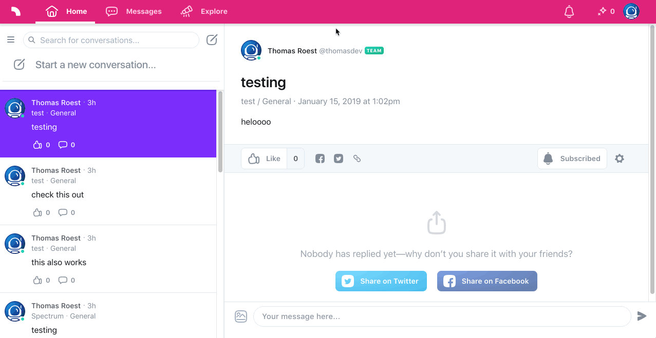Viewport: 656px width, 338px height.
Task: Focus the 'Your message here' input
Action: click(442, 316)
